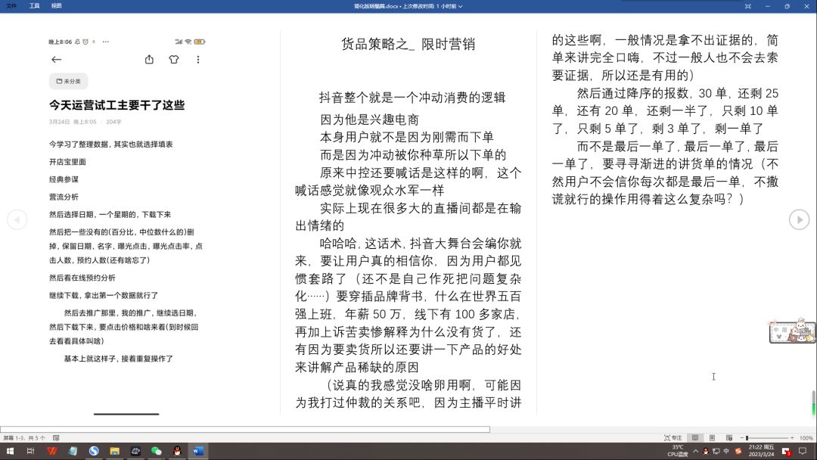This screenshot has width=817, height=460.
Task: Click the 35°C CPU温度 tray readout
Action: click(677, 451)
